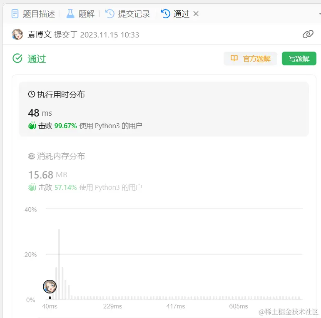Click the chip icon beside 消耗内存分布

point(32,156)
